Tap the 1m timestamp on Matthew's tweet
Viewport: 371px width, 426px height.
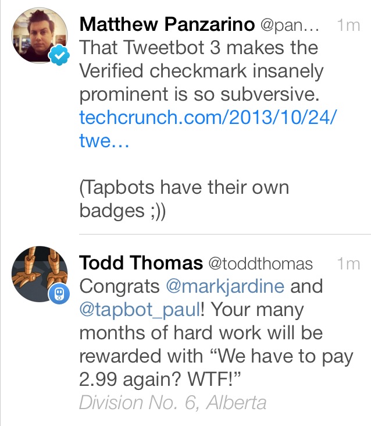348,25
